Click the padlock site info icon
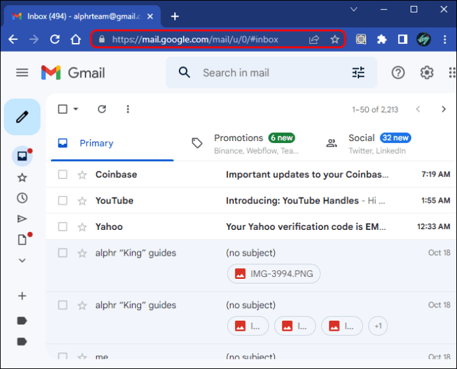 [x=102, y=39]
